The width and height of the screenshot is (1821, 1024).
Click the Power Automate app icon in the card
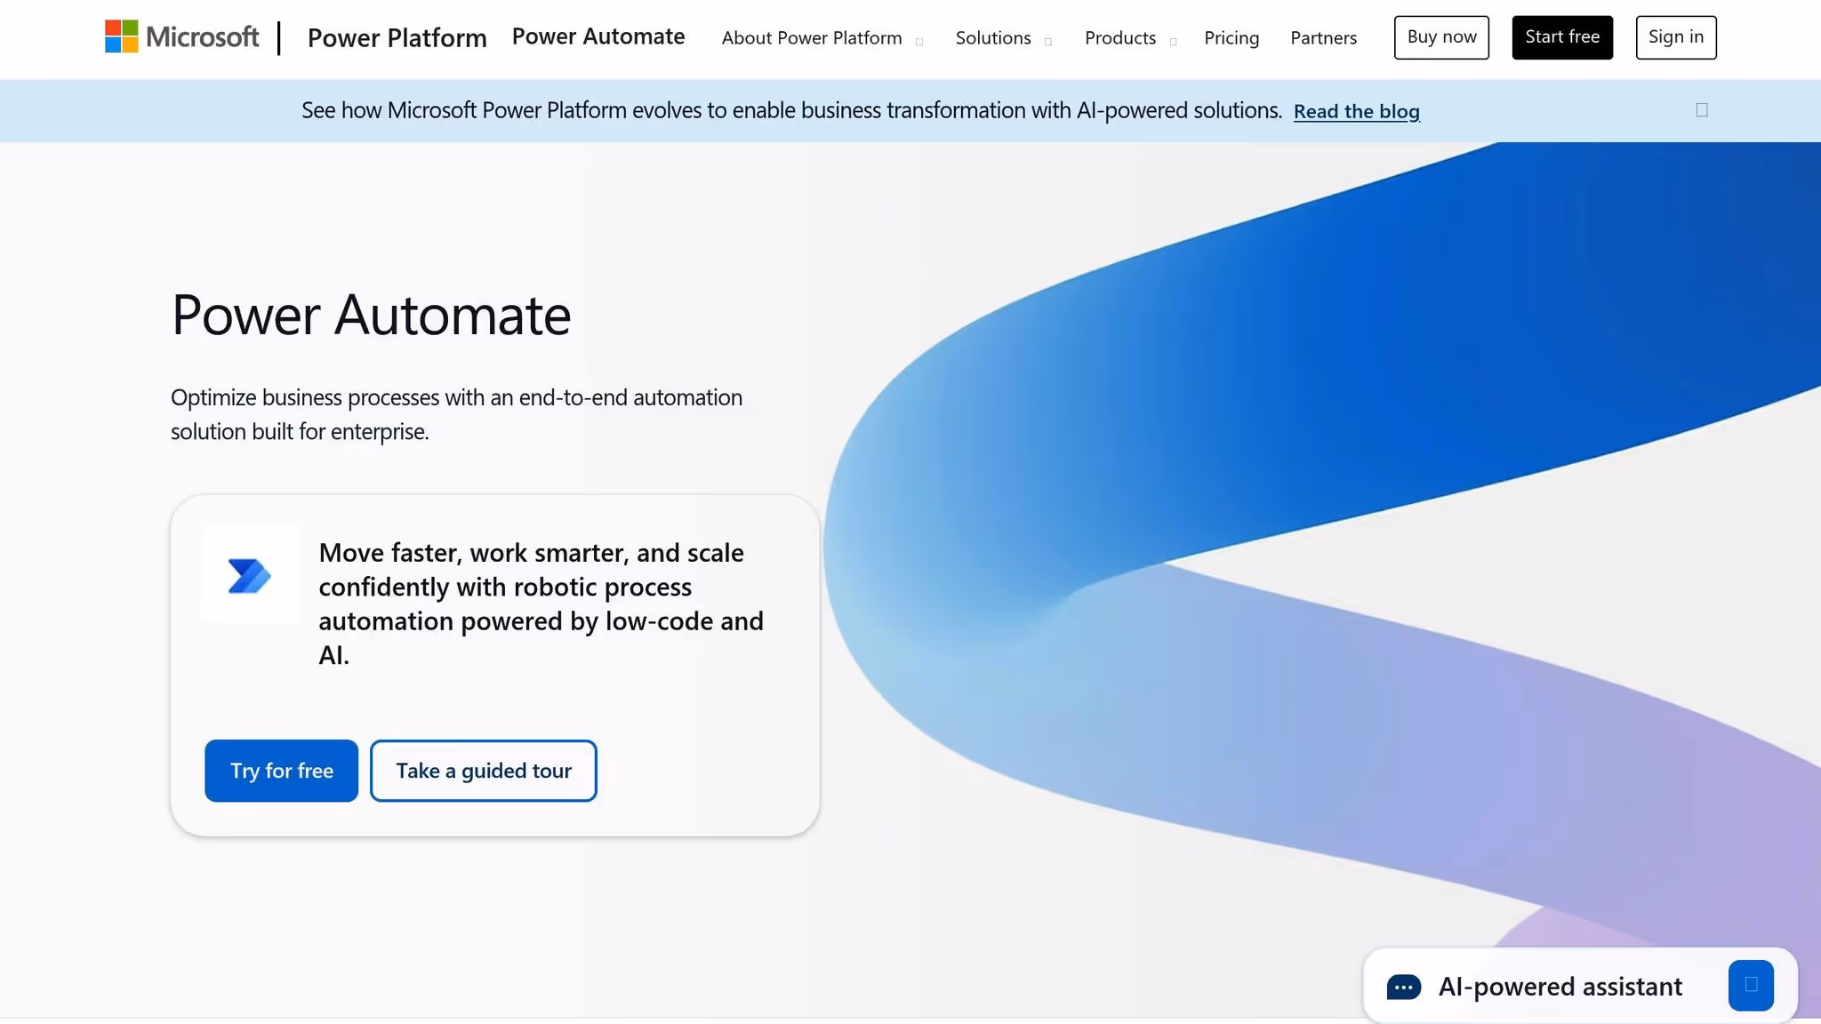pos(250,575)
